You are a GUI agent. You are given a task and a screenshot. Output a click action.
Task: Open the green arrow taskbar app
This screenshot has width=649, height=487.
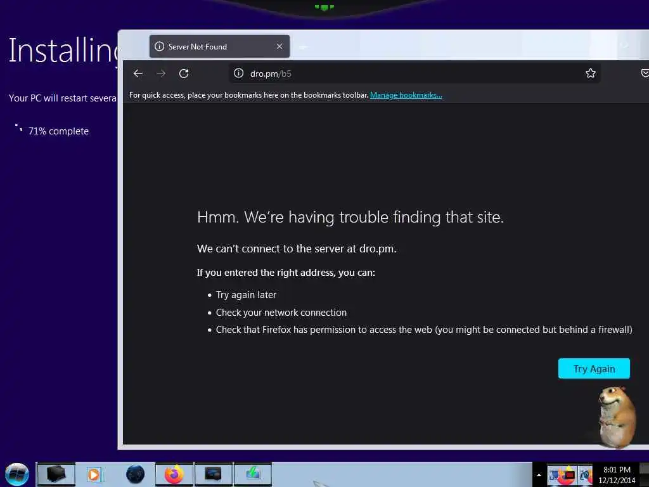(252, 474)
